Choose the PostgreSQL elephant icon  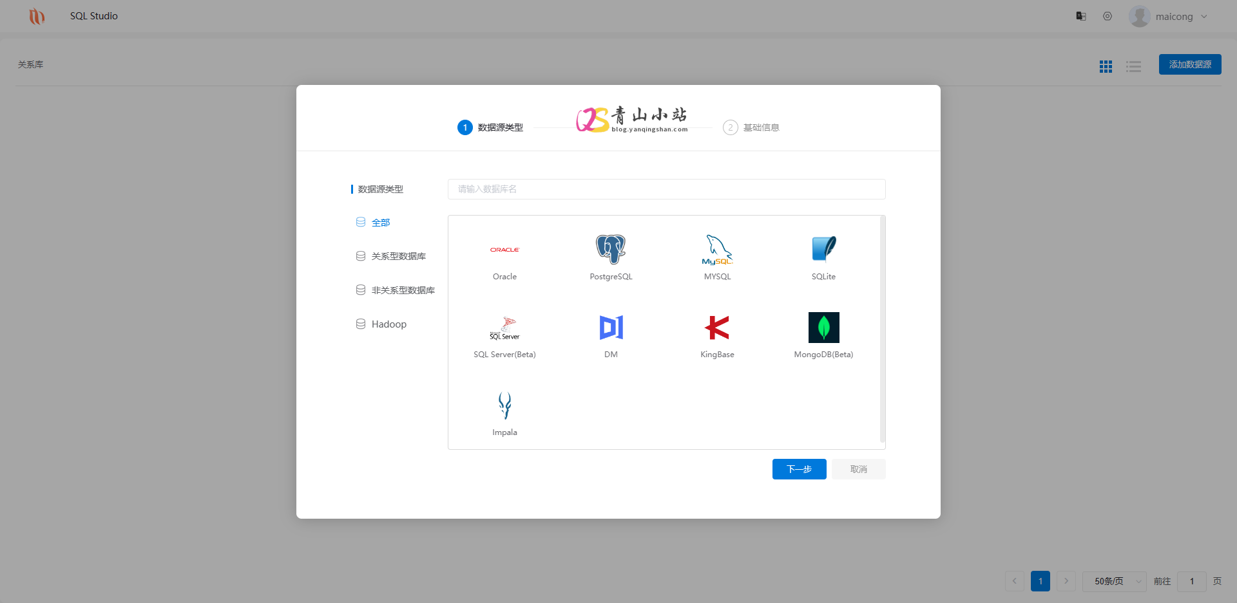click(x=611, y=250)
